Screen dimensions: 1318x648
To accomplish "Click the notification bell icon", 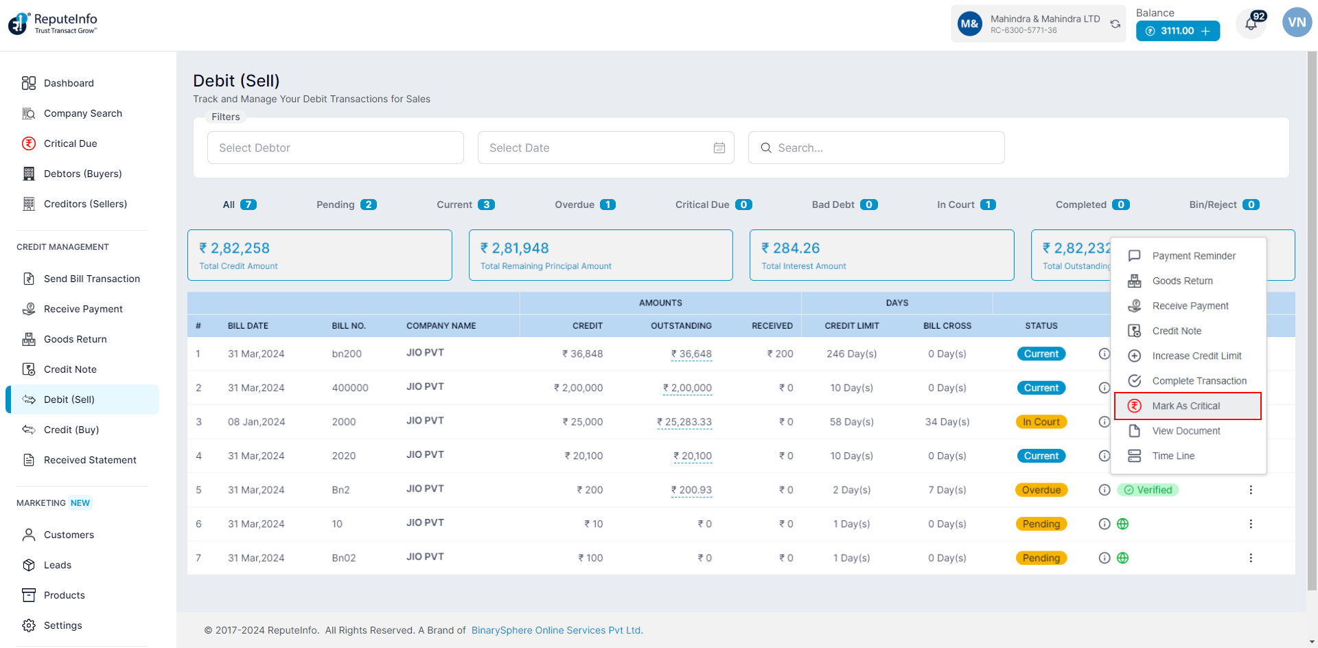I will coord(1251,24).
